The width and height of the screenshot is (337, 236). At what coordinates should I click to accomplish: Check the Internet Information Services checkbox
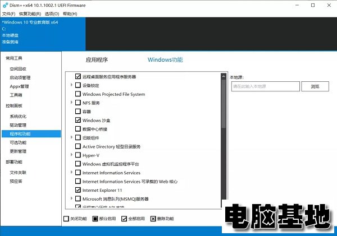[x=78, y=173]
